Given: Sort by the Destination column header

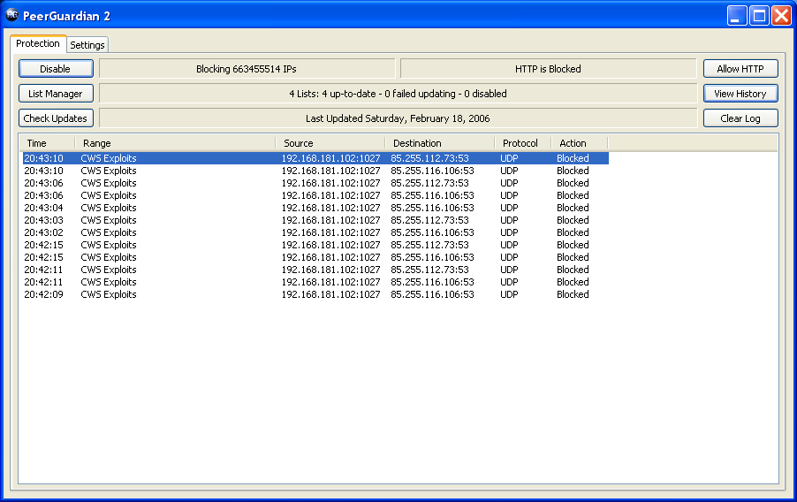Looking at the screenshot, I should click(x=440, y=143).
